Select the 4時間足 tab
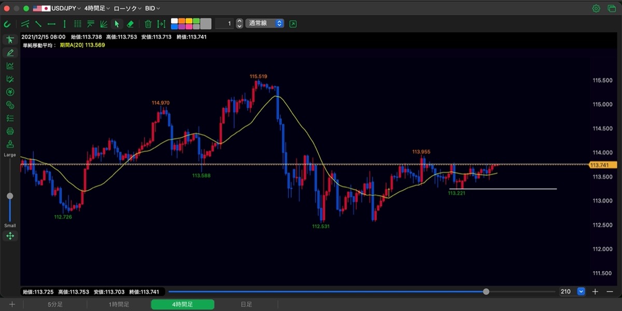 [x=182, y=304]
